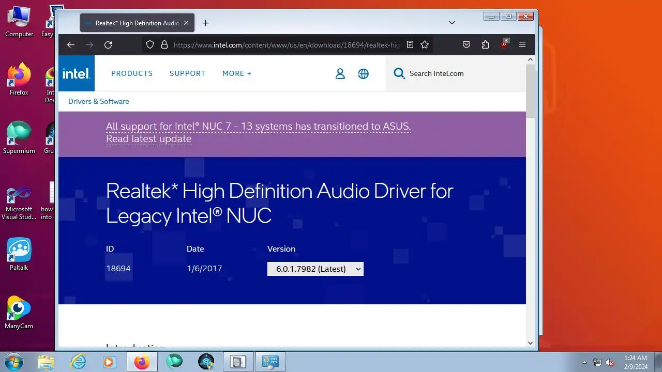Open the taskbar clock showing 1:24 AM
Screen dimensions: 662x372
(x=636, y=362)
